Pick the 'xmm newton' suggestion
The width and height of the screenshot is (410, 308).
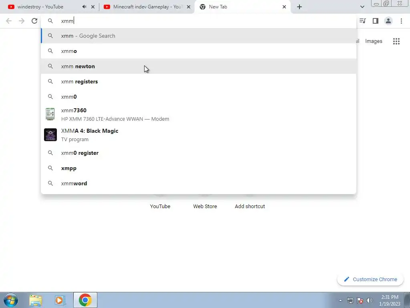click(199, 66)
